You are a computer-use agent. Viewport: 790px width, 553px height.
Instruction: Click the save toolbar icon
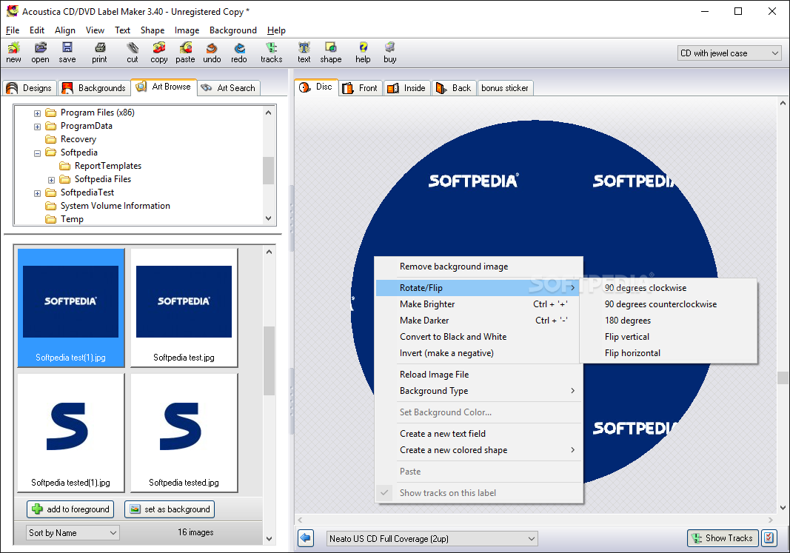67,53
